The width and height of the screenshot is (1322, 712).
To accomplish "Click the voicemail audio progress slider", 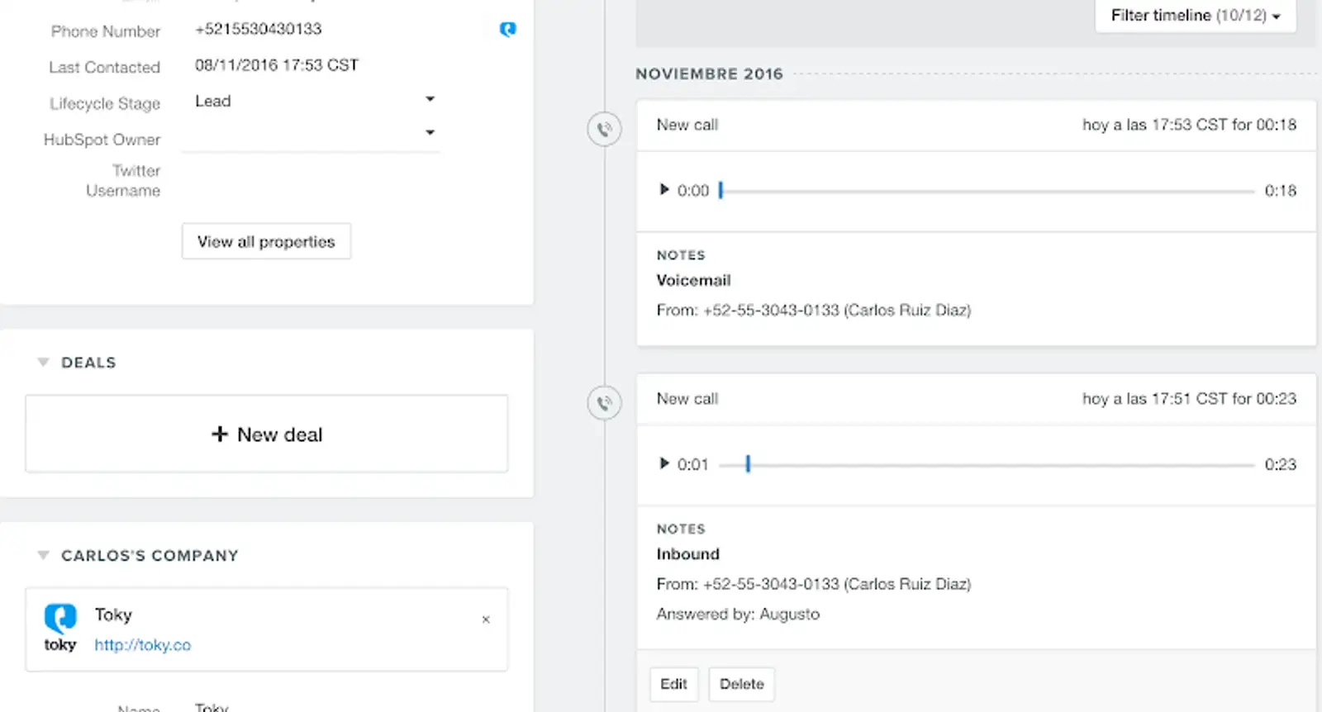I will tap(987, 192).
